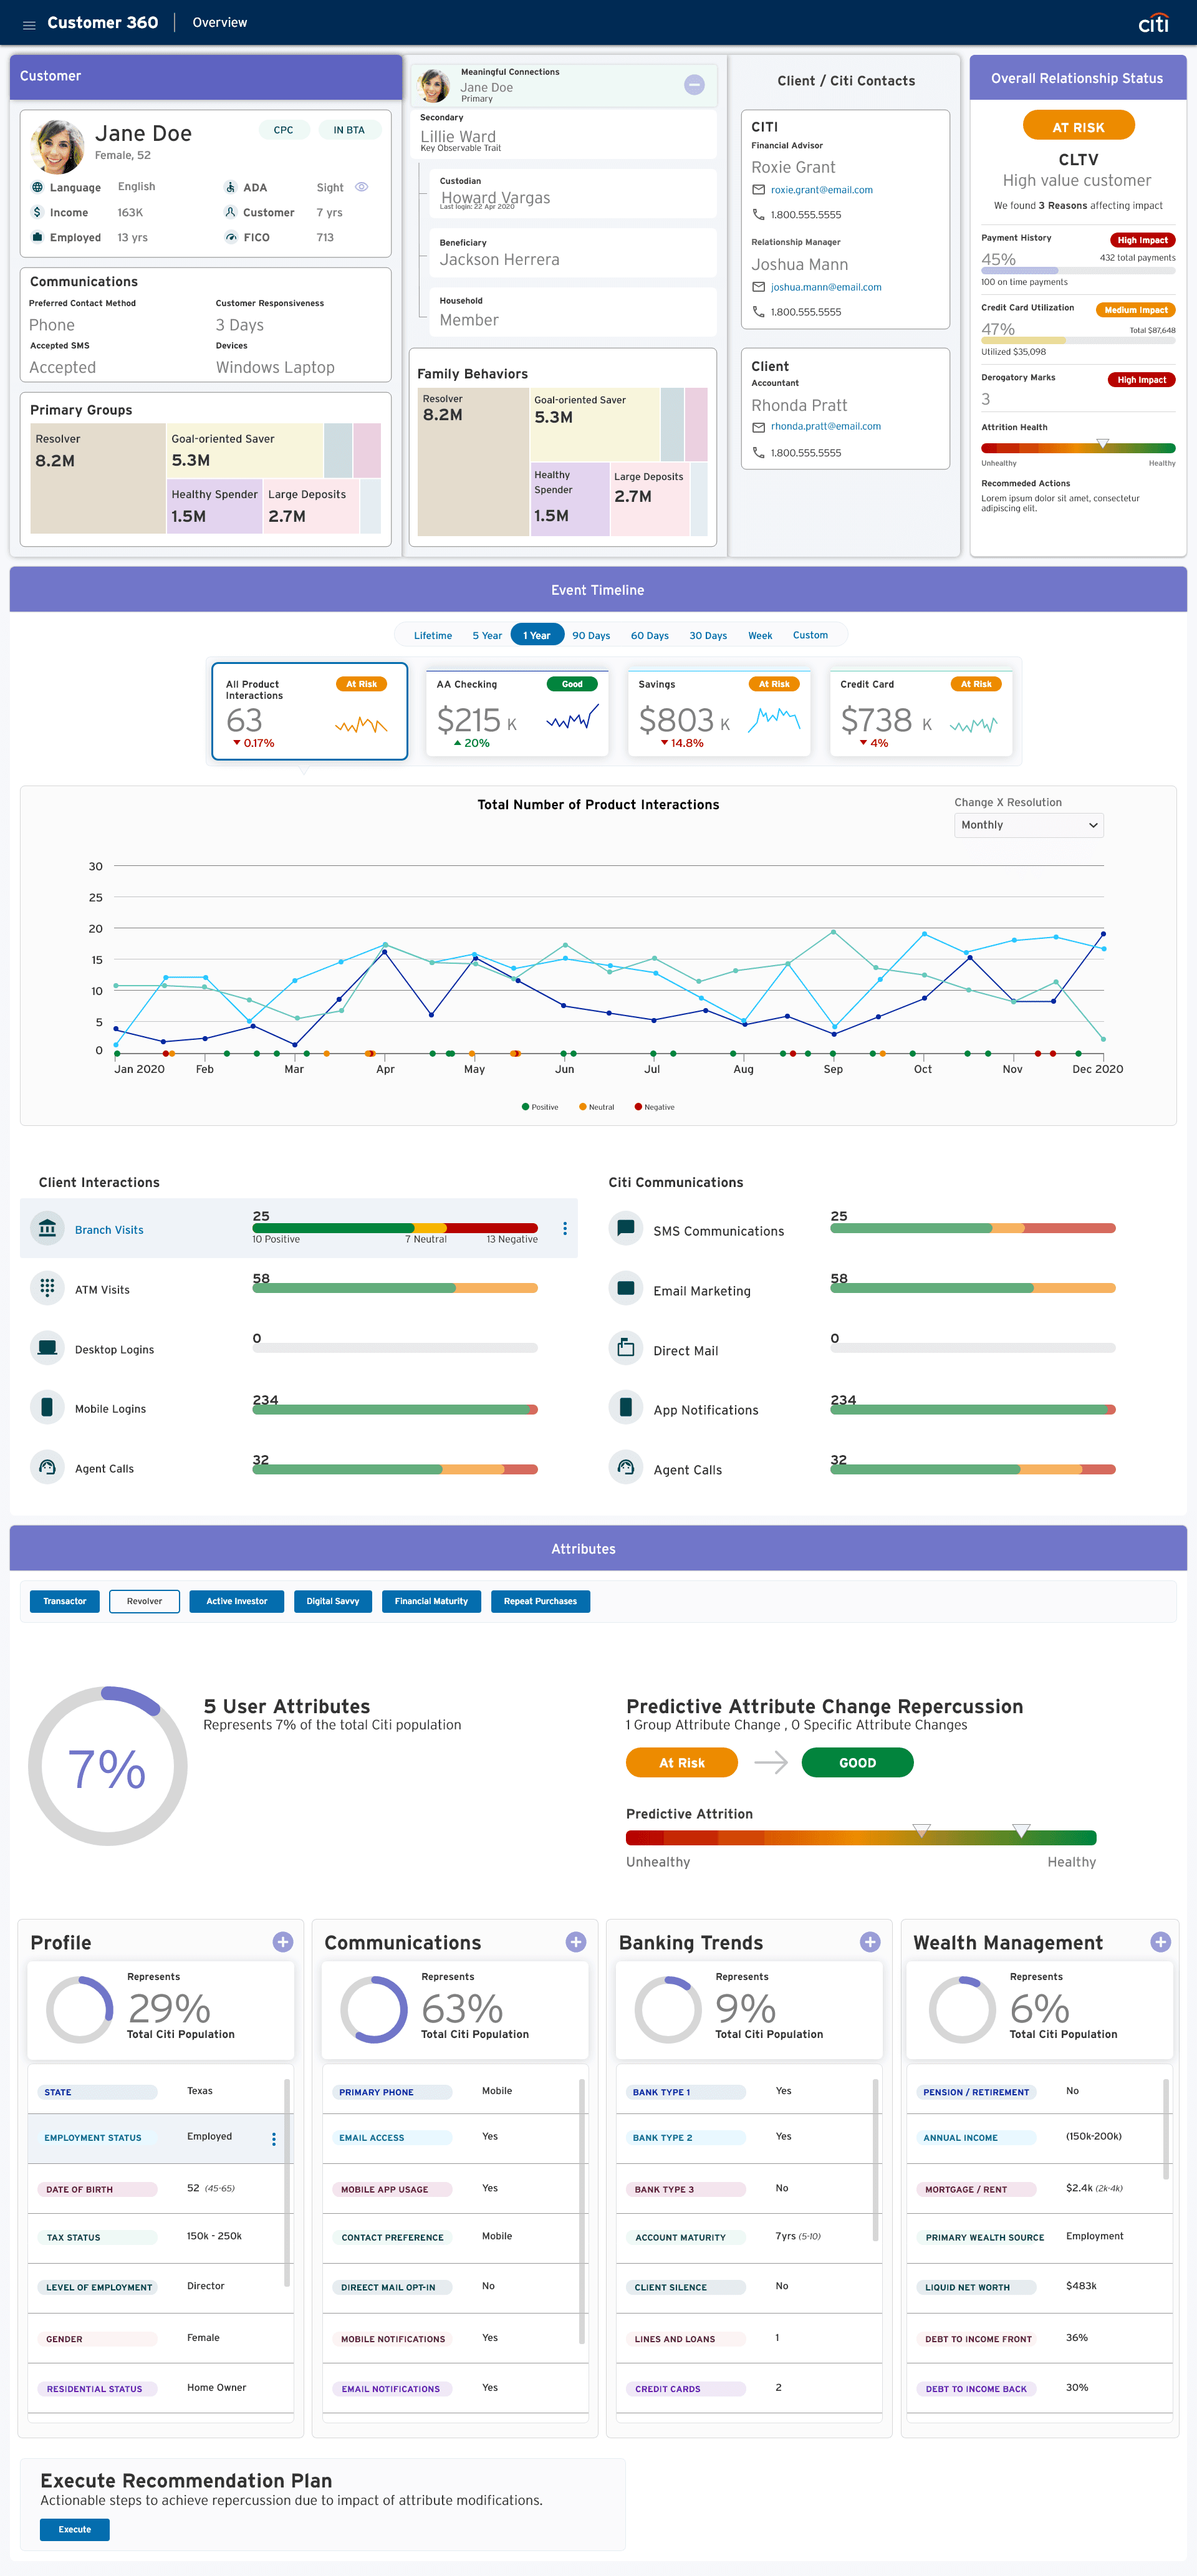Click the Direct Mail icon

[x=625, y=1348]
